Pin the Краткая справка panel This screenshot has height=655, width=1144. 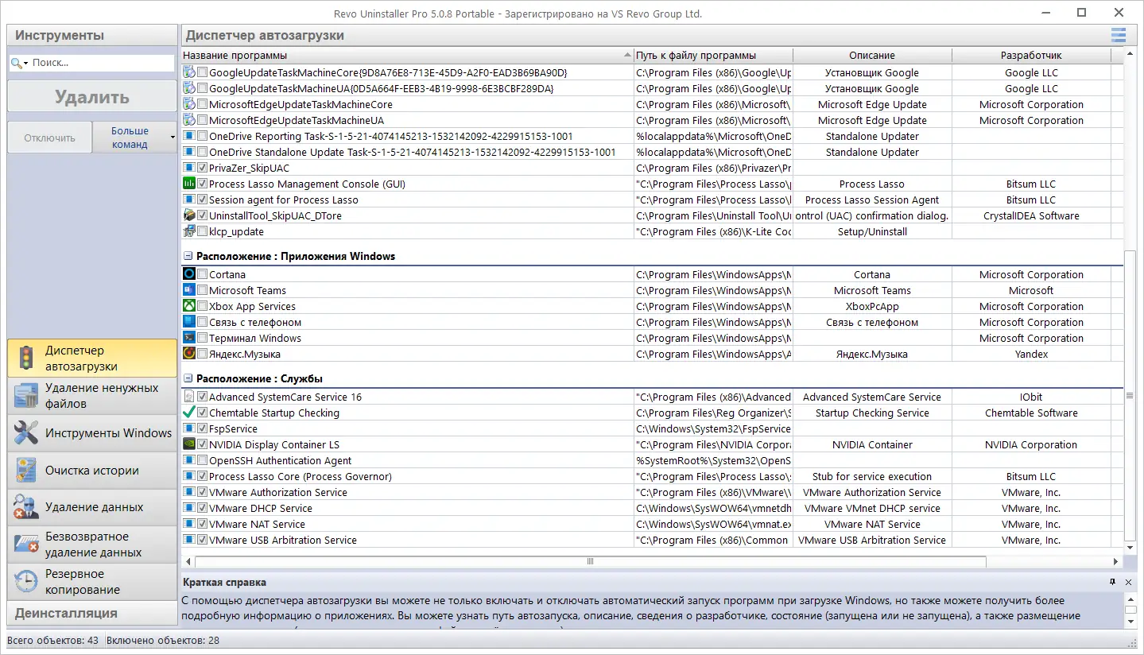(x=1112, y=583)
